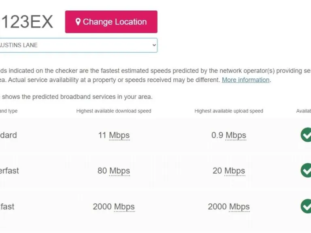Click the green availability checkmark for Ultrafast broadband

point(307,206)
